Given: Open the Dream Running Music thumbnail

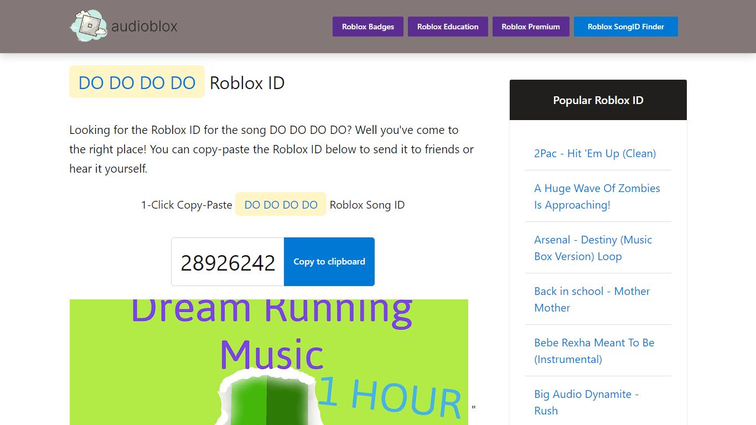Looking at the screenshot, I should coord(269,362).
